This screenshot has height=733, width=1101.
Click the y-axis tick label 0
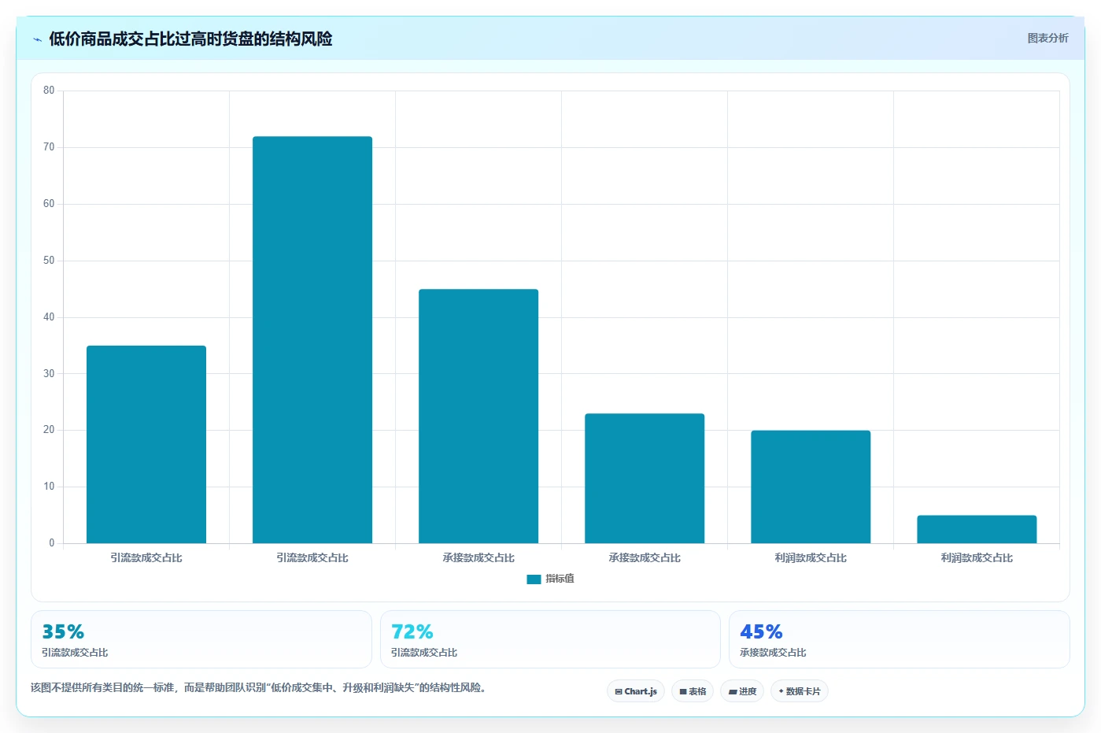click(x=52, y=543)
